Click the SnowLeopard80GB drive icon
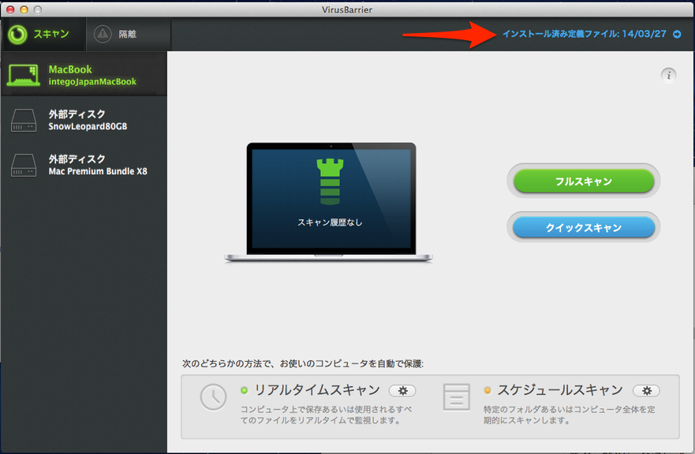695x454 pixels. (x=24, y=121)
